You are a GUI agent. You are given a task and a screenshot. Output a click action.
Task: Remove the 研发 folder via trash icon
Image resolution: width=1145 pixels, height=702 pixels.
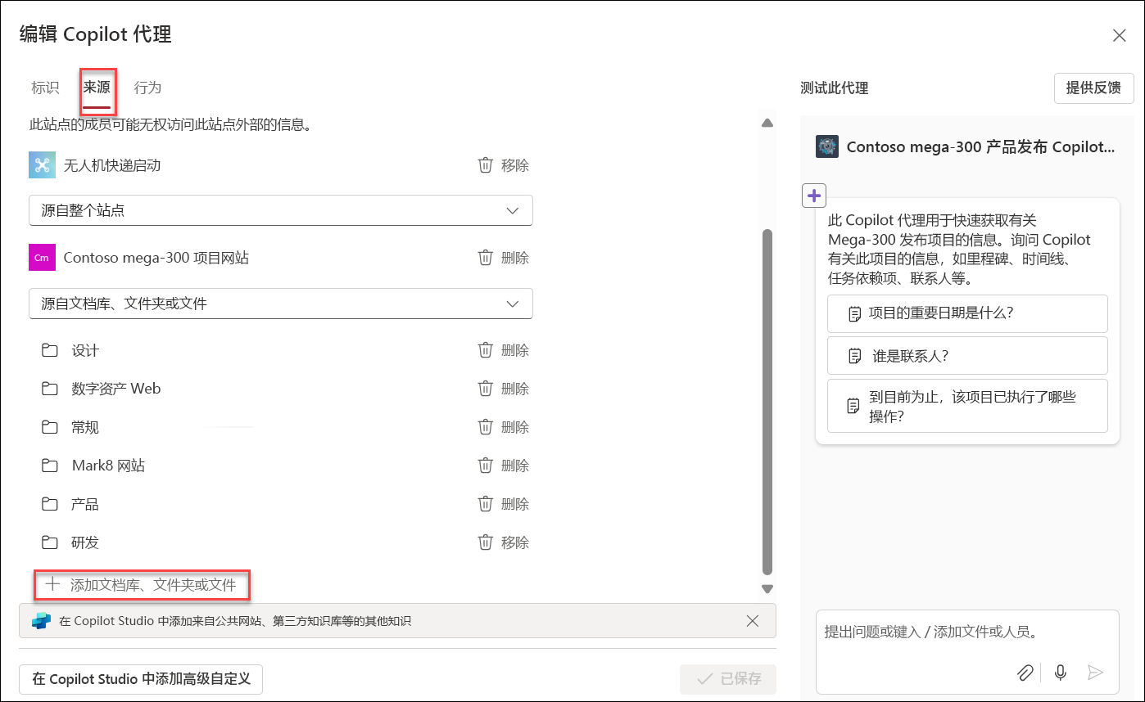[486, 542]
